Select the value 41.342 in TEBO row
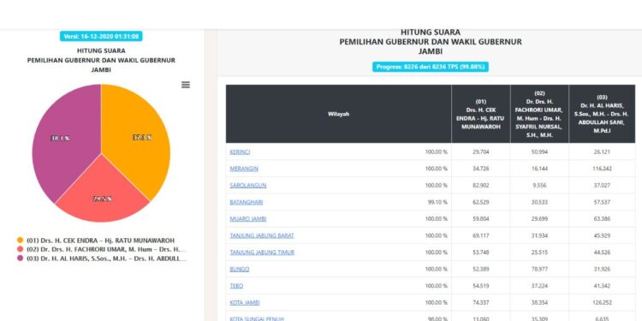The height and width of the screenshot is (321, 642). [x=602, y=286]
